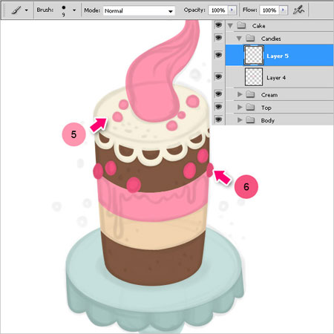This screenshot has width=334, height=334.
Task: Collapse the Cake group triangle
Action: pyautogui.click(x=230, y=26)
